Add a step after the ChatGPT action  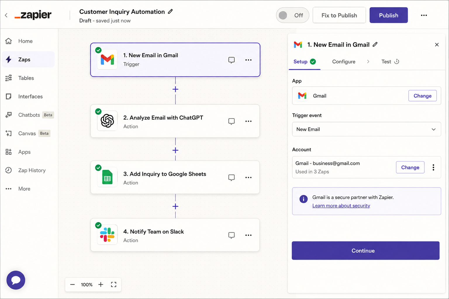(175, 150)
